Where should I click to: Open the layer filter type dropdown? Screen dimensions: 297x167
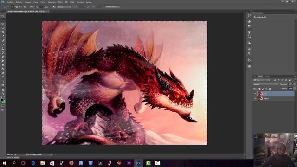[262, 80]
